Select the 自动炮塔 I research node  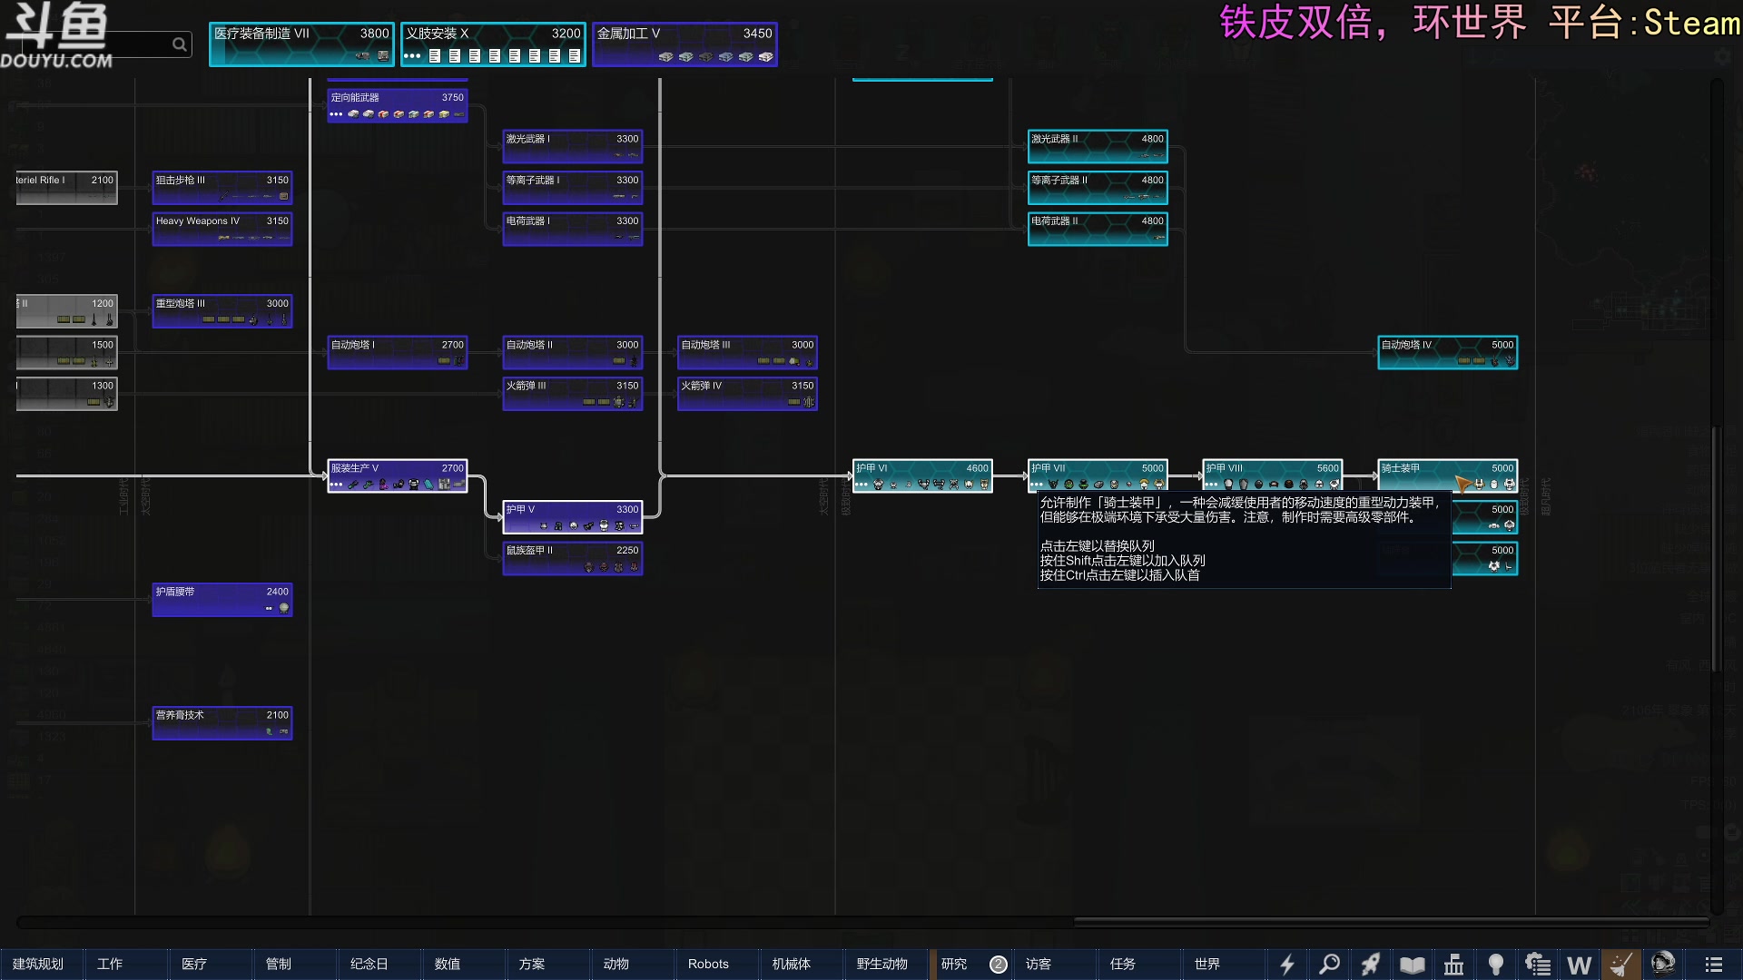point(398,352)
